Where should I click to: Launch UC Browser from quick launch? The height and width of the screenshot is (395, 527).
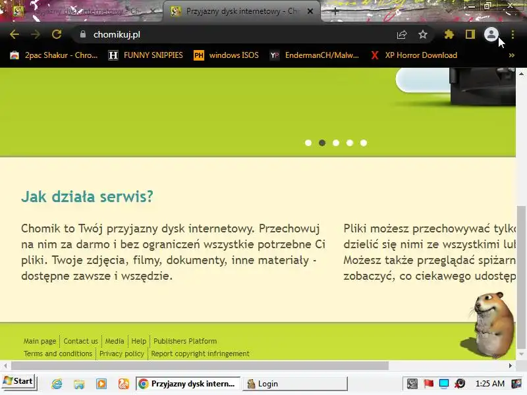point(124,384)
